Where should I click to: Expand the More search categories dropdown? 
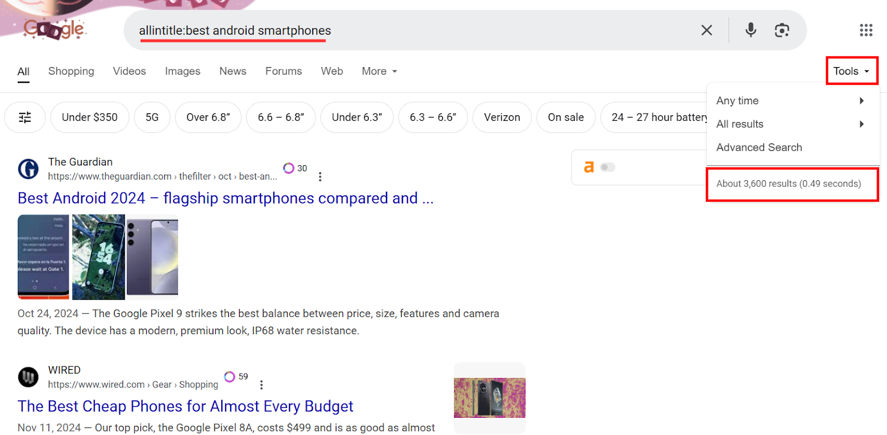(380, 71)
